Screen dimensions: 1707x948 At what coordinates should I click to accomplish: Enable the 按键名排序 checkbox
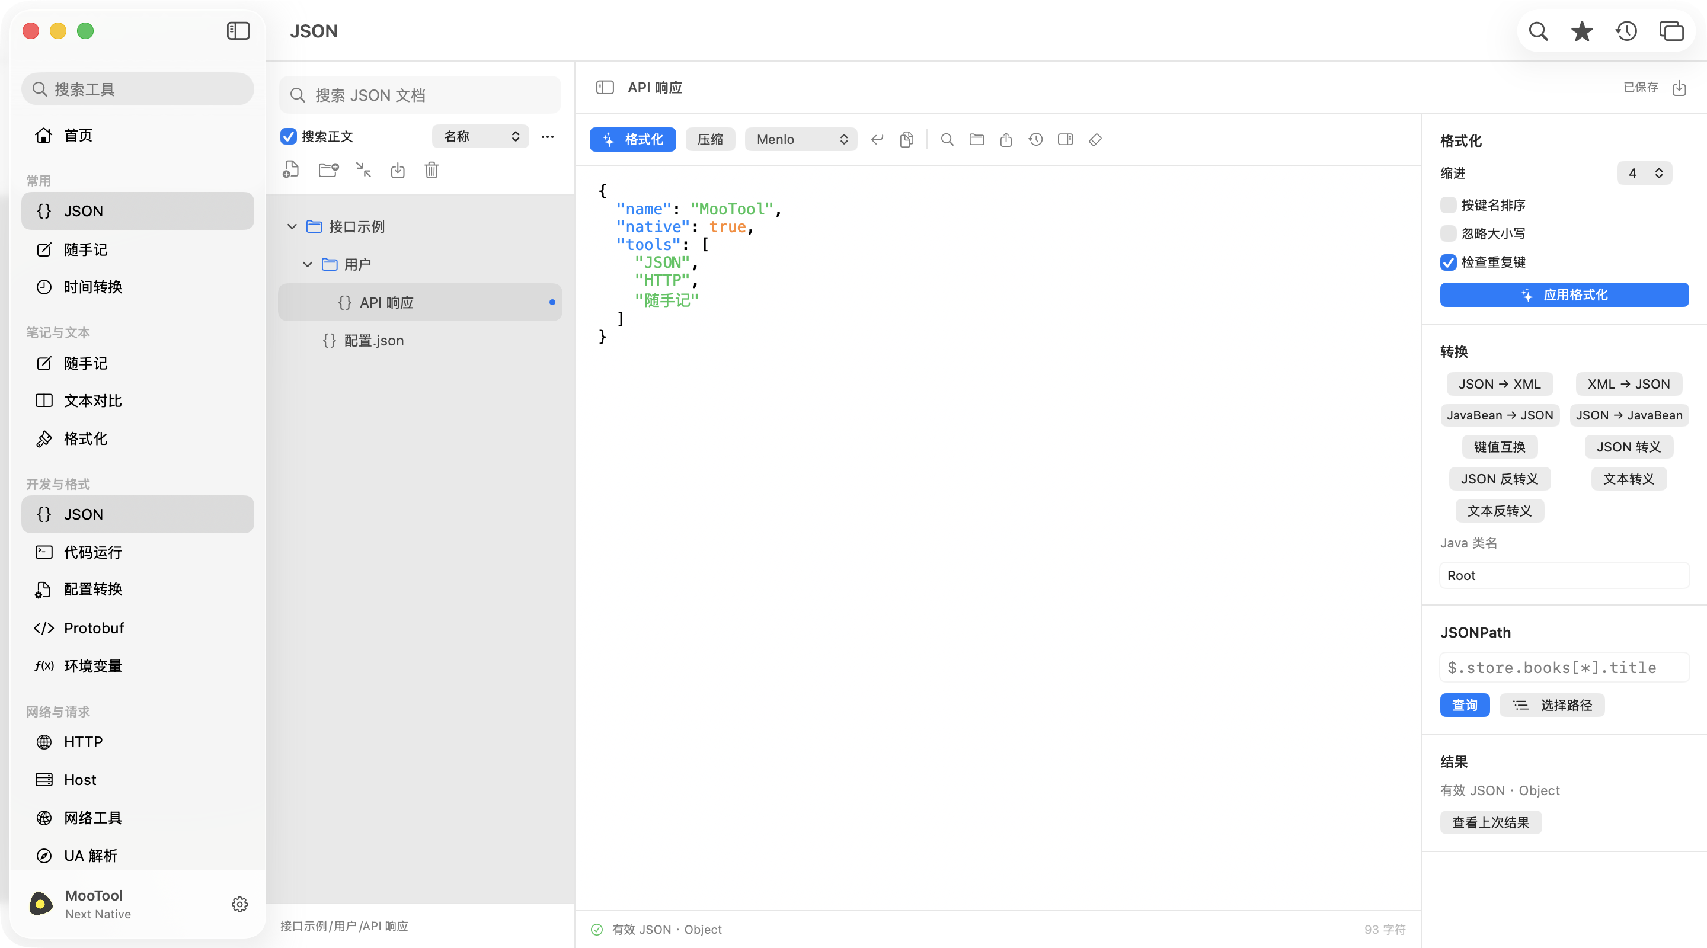click(1449, 204)
